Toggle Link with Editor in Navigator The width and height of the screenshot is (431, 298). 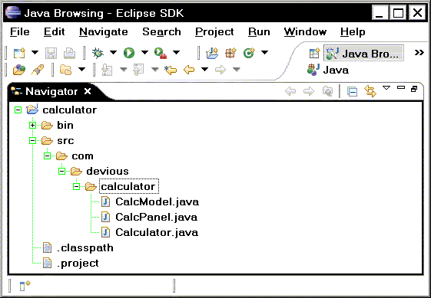coord(370,91)
